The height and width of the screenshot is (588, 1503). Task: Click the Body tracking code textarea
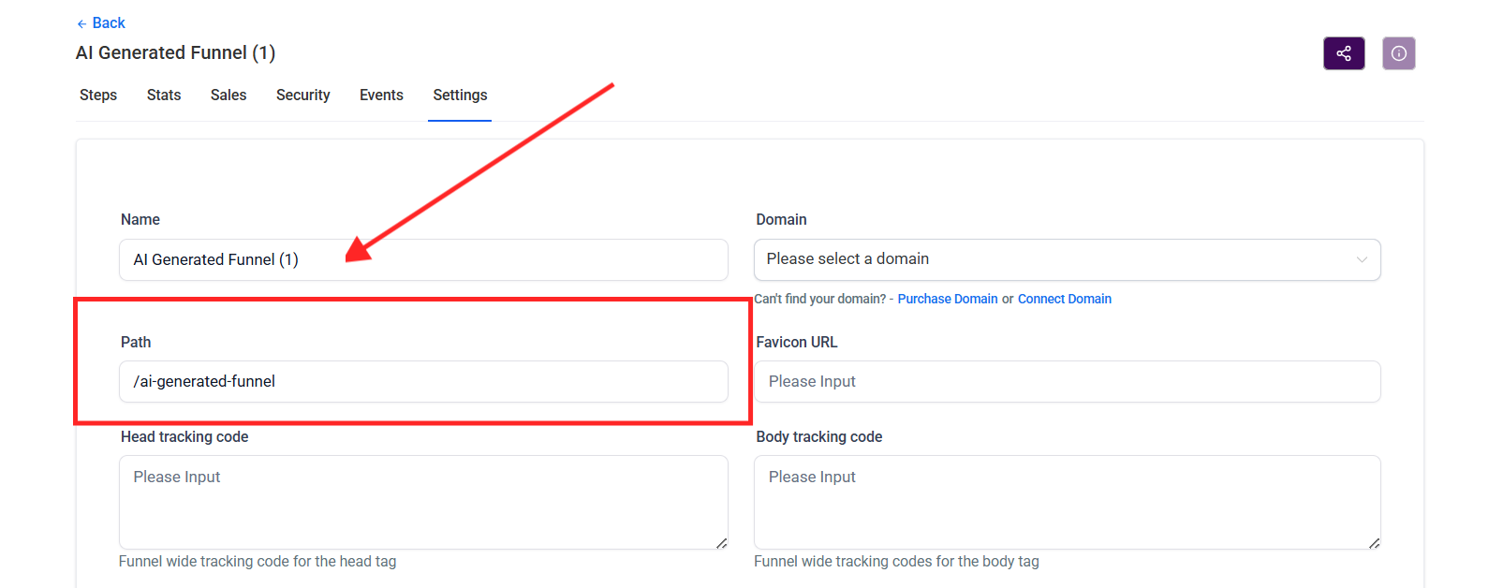[x=1067, y=502]
